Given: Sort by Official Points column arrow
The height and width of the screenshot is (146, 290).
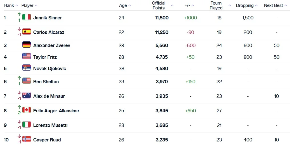Looking at the screenshot, I should [172, 5].
